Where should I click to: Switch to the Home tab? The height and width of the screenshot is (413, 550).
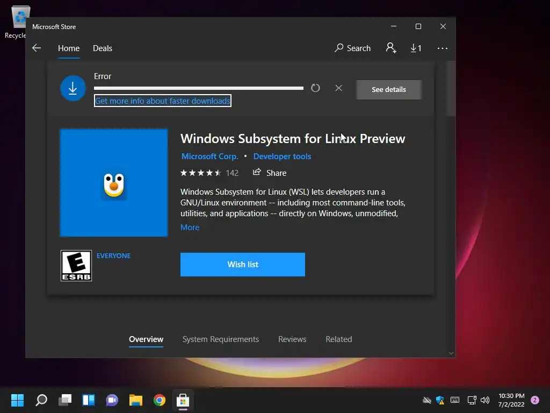[69, 48]
